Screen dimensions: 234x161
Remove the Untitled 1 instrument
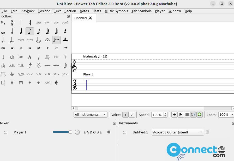click(x=207, y=132)
